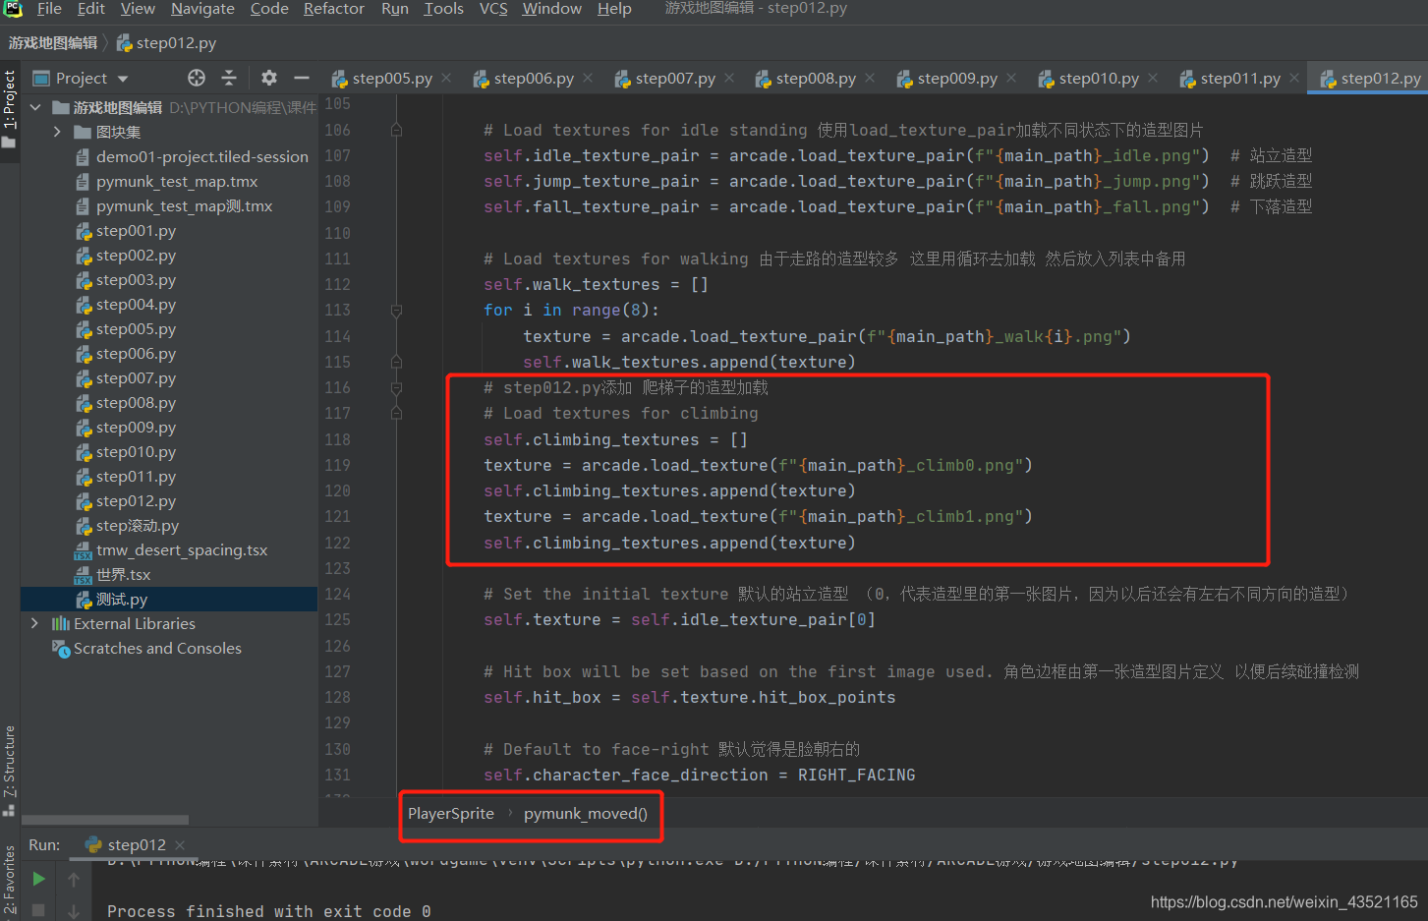Toggle the Structure side tool window
This screenshot has width=1428, height=921.
pyautogui.click(x=10, y=771)
